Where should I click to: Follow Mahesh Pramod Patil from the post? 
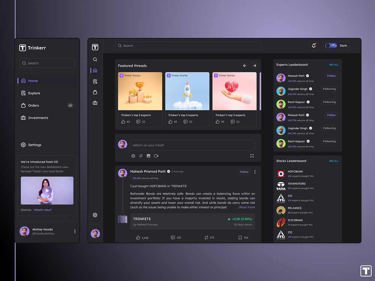pos(244,172)
